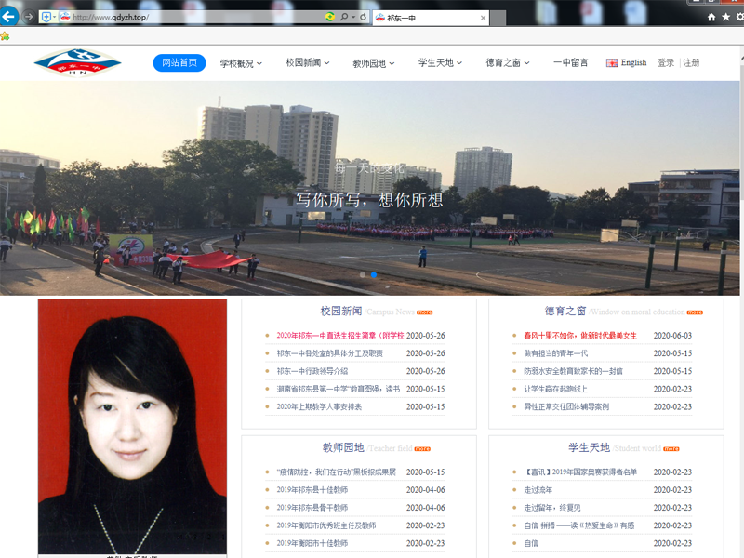
Task: Open 2019年祁东县十佳教师 article
Action: [312, 490]
